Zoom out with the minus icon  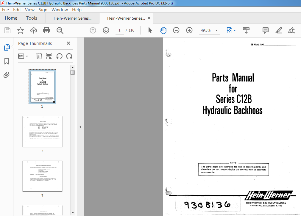[x=176, y=30]
